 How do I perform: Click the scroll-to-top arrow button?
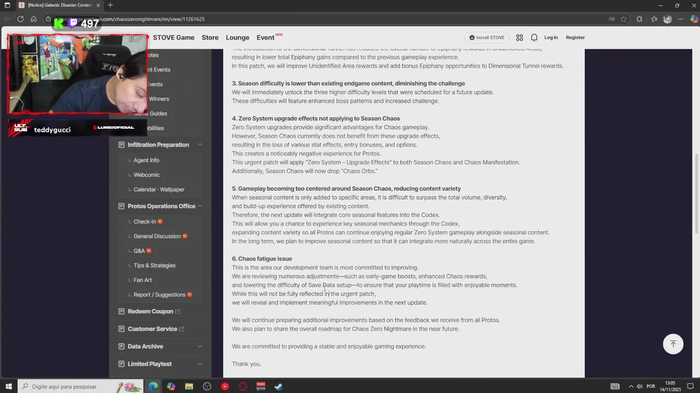[x=673, y=344]
